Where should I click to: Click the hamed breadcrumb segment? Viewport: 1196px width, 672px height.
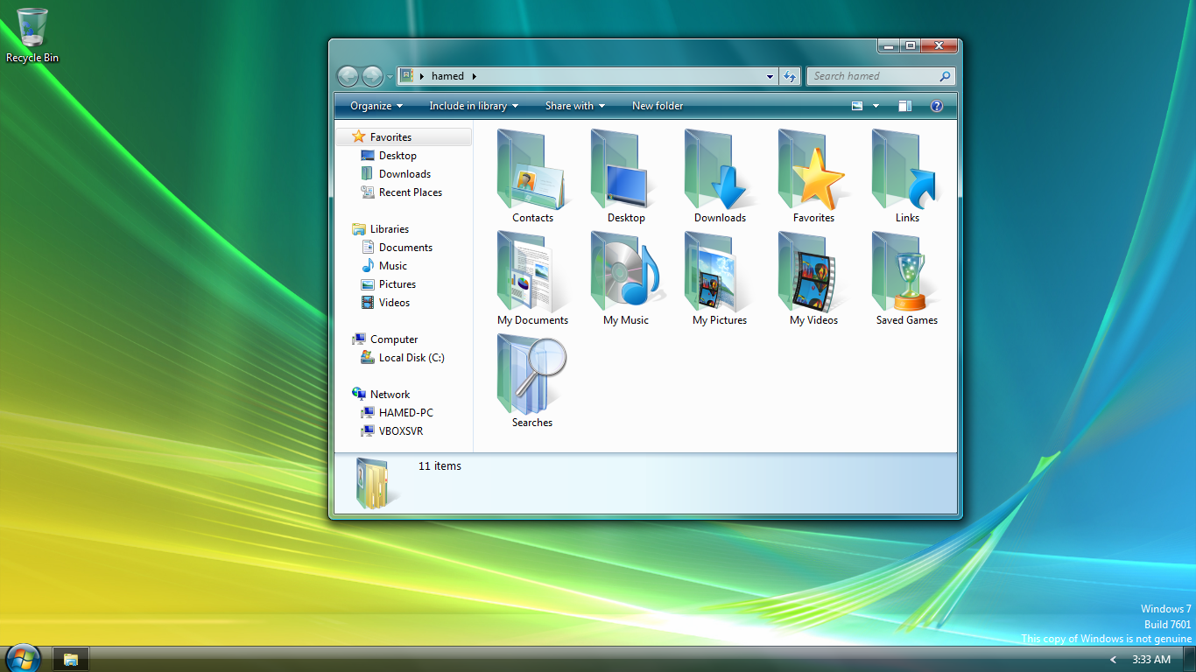[447, 76]
